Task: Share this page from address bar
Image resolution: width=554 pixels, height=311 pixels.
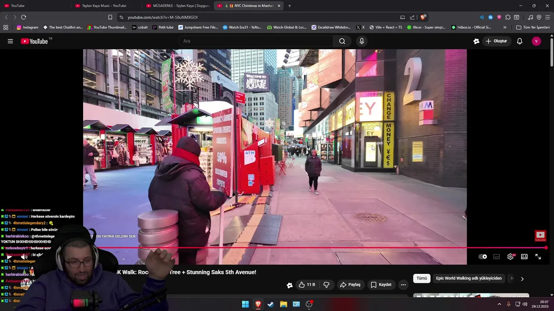Action: click(x=412, y=17)
